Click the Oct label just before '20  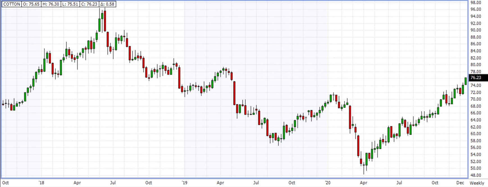click(x=292, y=183)
